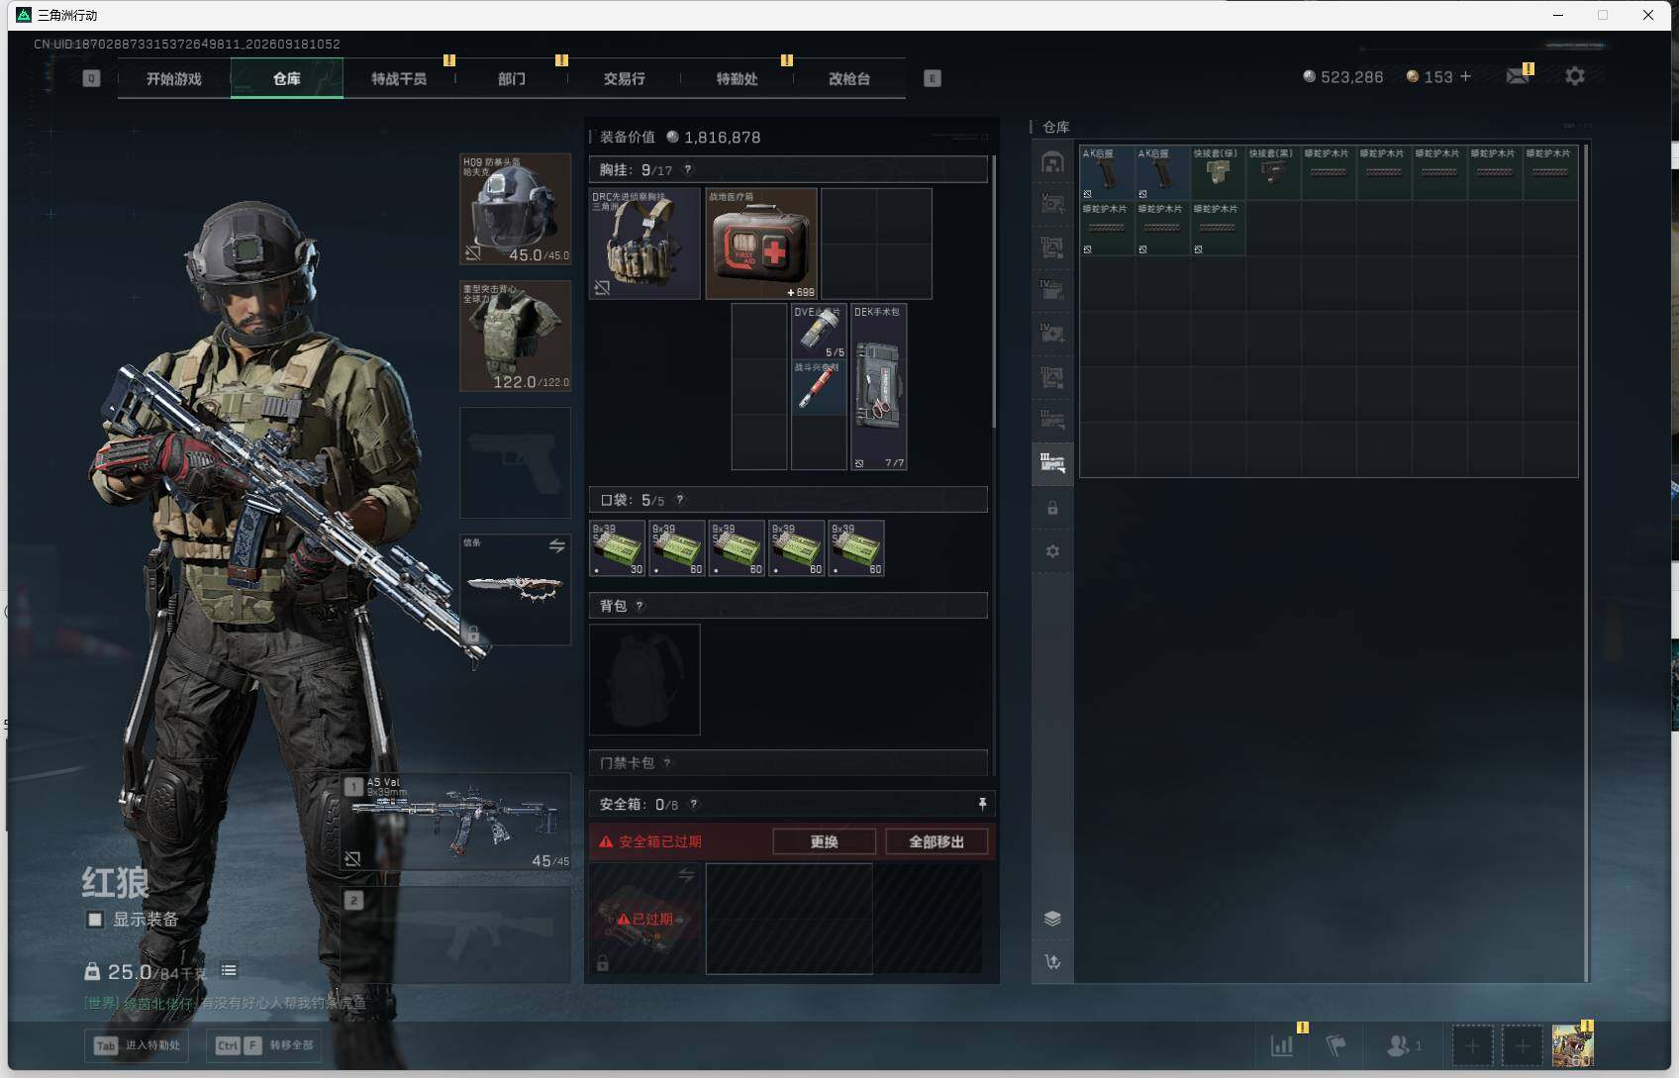Switch to the 改枪台 tab

849,78
